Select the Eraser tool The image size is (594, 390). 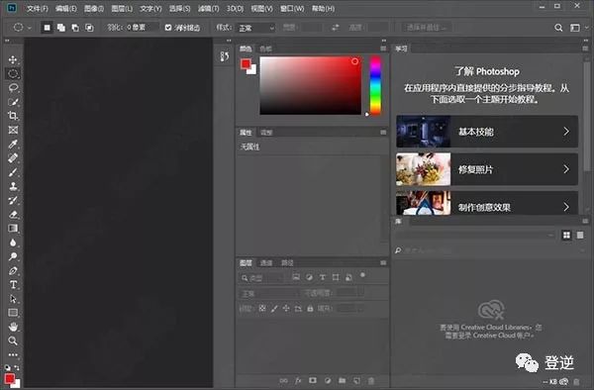click(x=13, y=215)
